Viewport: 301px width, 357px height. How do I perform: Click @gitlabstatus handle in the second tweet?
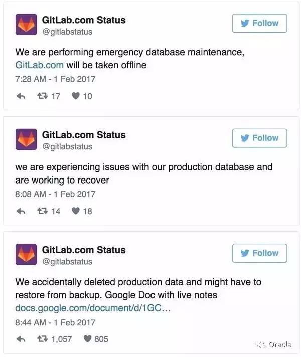point(67,146)
